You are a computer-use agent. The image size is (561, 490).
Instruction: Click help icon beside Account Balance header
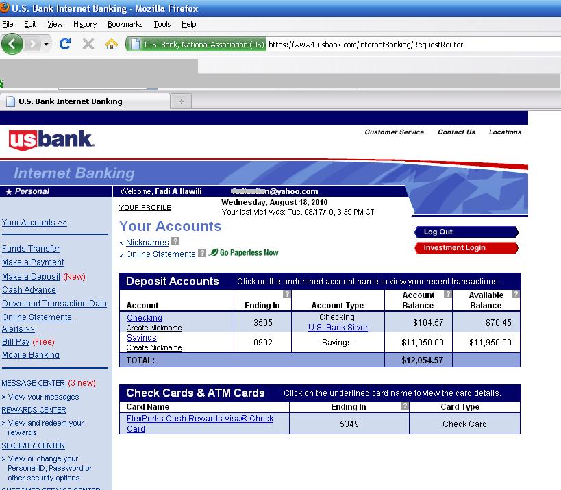point(447,294)
